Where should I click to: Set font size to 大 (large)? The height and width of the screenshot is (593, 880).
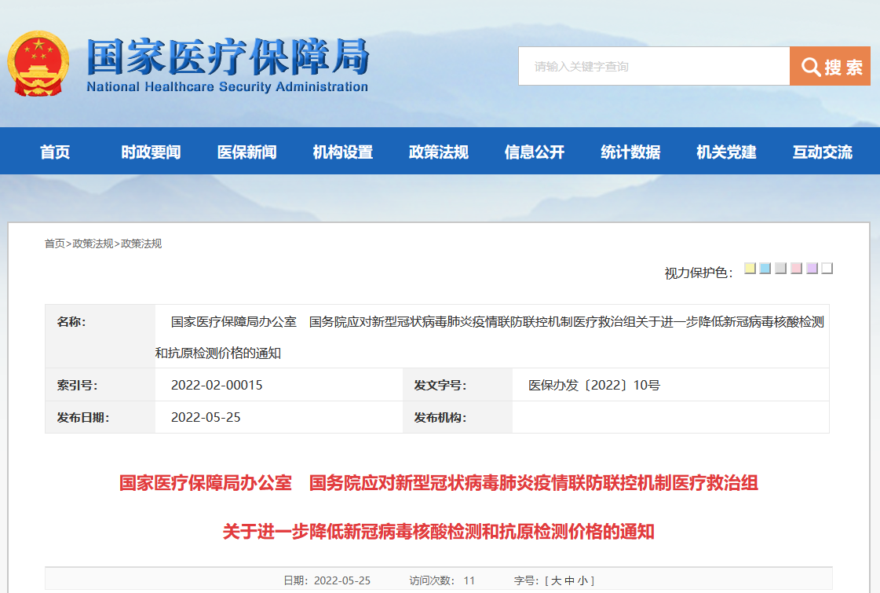(556, 580)
